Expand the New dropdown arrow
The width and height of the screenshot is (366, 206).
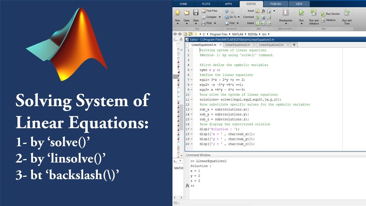point(178,24)
